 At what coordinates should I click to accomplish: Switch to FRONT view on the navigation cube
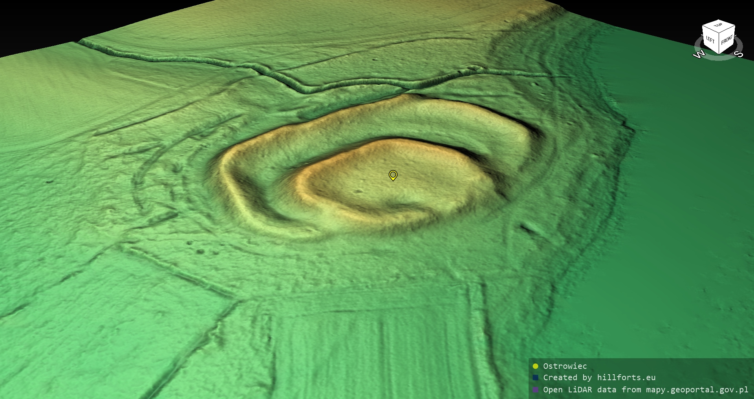[727, 40]
